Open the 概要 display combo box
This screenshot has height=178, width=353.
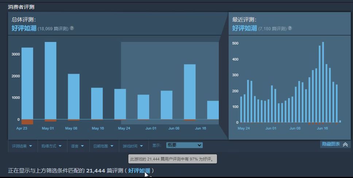(185, 145)
